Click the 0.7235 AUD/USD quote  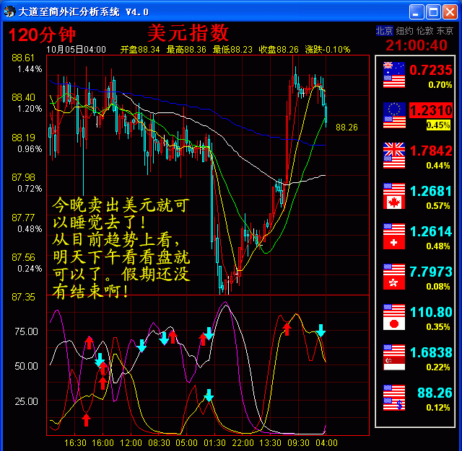pos(431,70)
